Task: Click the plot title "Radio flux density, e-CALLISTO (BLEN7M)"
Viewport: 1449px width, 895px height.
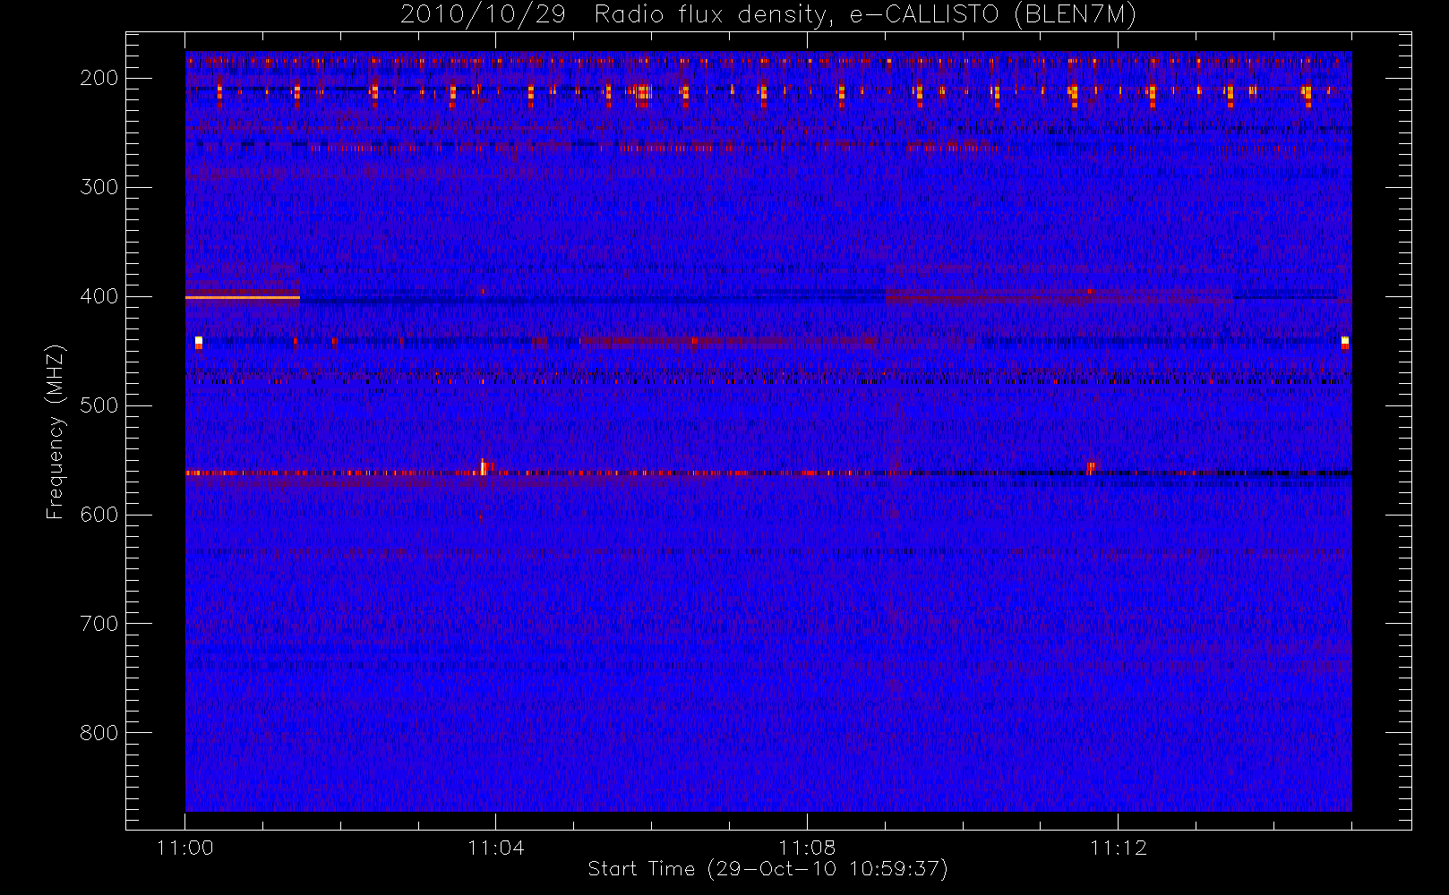Action: pos(865,15)
